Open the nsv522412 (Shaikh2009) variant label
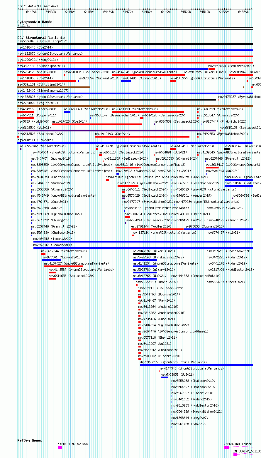261x458 pixels. click(37, 72)
